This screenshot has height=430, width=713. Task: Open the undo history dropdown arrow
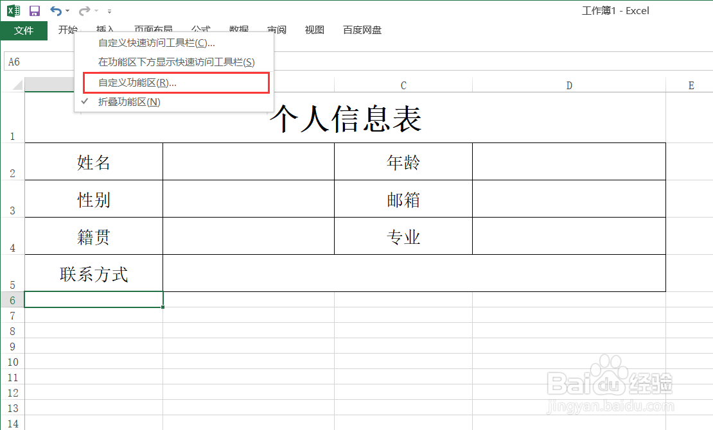[x=67, y=10]
